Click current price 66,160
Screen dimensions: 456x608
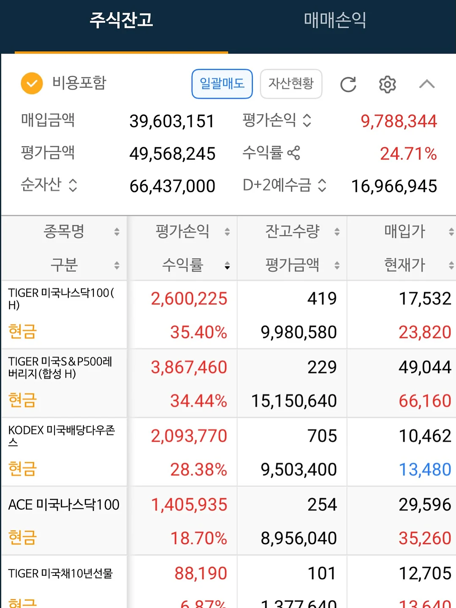[x=425, y=401]
